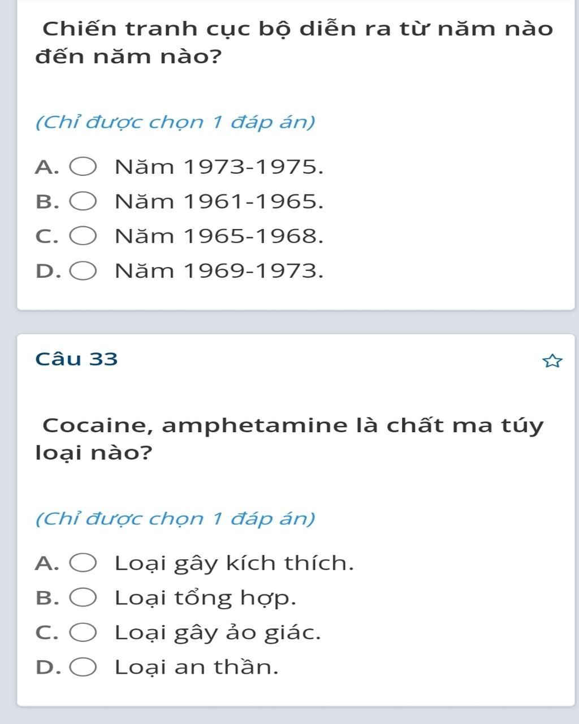Click answer letter D for war years question
The image size is (579, 724).
[x=47, y=271]
